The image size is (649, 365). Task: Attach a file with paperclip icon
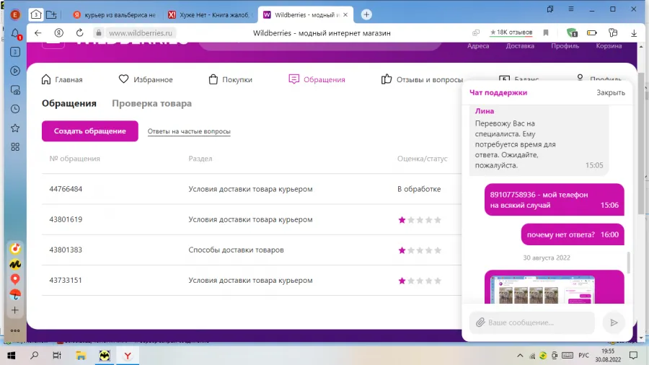[x=480, y=322]
